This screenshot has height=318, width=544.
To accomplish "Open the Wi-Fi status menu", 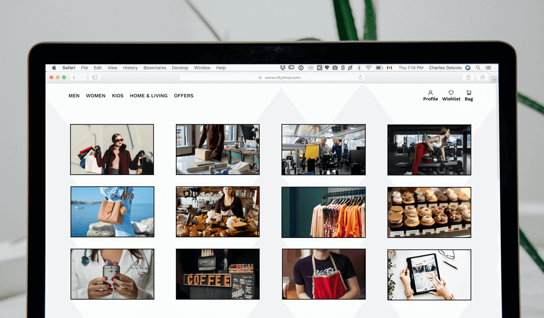I will pyautogui.click(x=368, y=68).
